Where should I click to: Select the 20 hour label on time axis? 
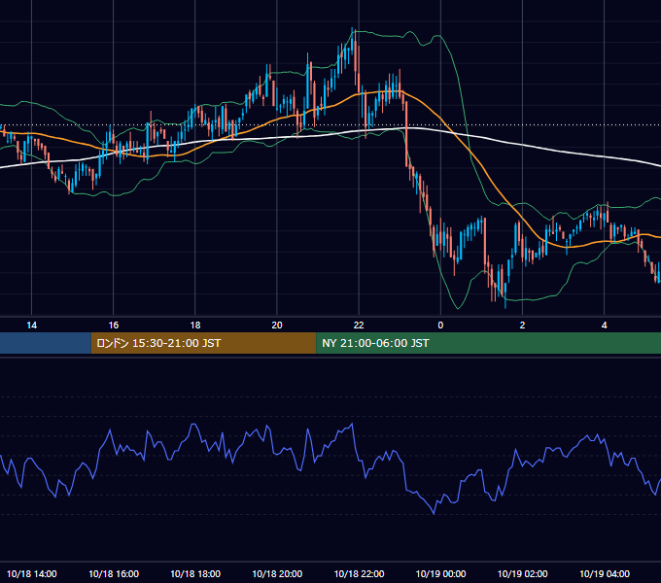(x=277, y=326)
